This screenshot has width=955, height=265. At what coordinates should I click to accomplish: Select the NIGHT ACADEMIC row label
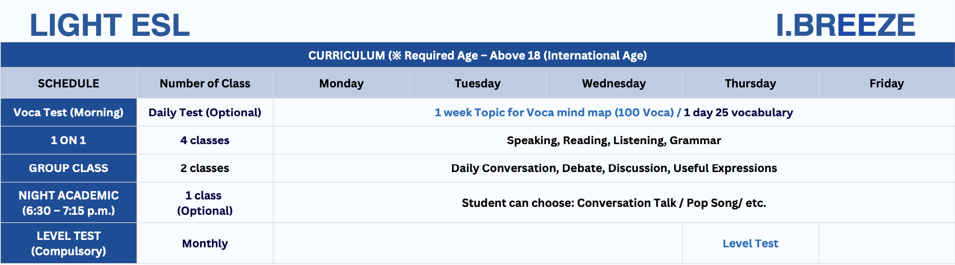coord(68,203)
